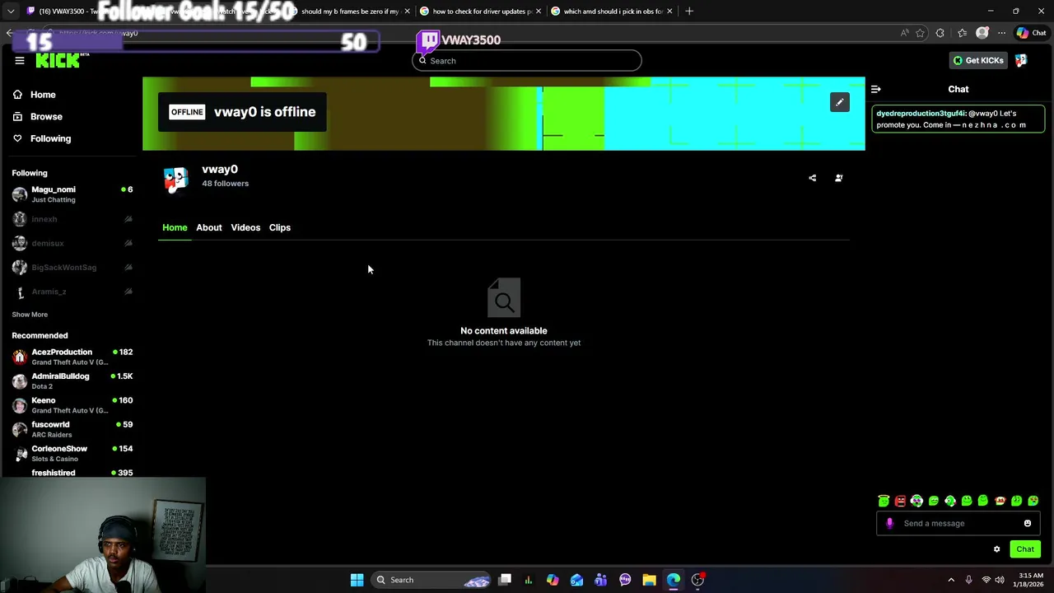The image size is (1054, 593).
Task: Open the Kick hamburger menu
Action: (x=20, y=60)
